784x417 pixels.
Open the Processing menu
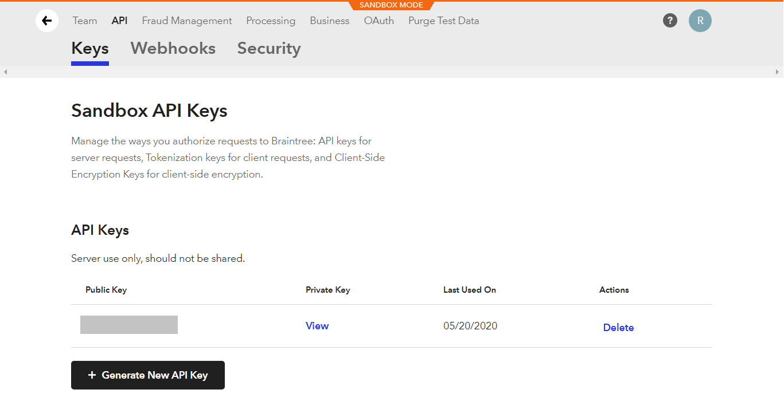point(271,21)
